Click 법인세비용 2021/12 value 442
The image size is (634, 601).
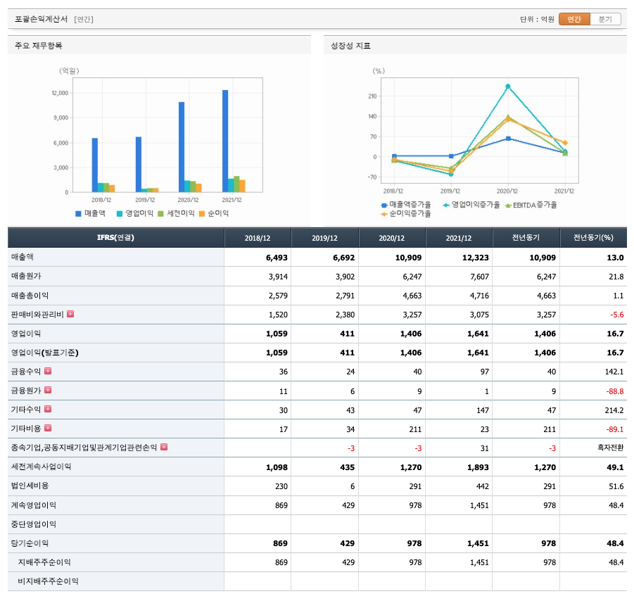click(483, 486)
